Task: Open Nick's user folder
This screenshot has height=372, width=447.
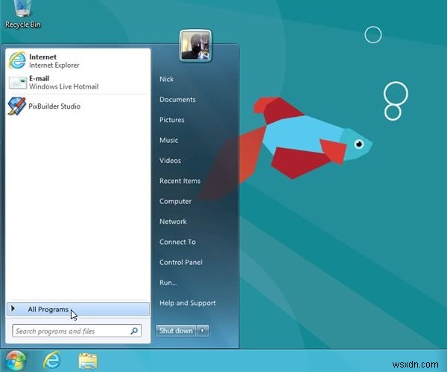Action: [x=166, y=79]
